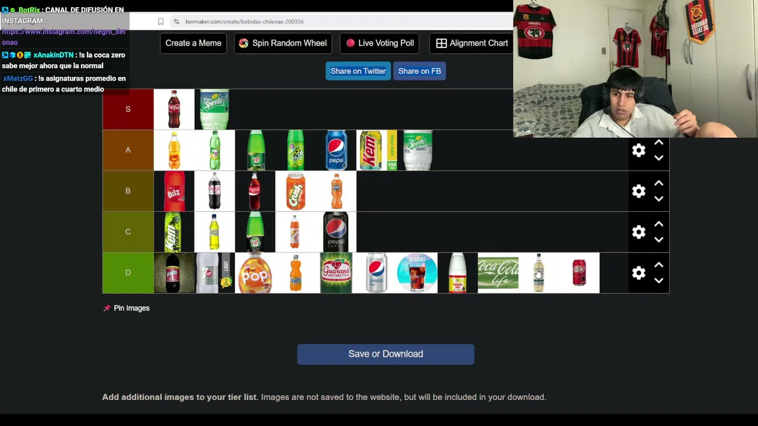Move tier D row down with the arrow
758x426 pixels.
659,280
